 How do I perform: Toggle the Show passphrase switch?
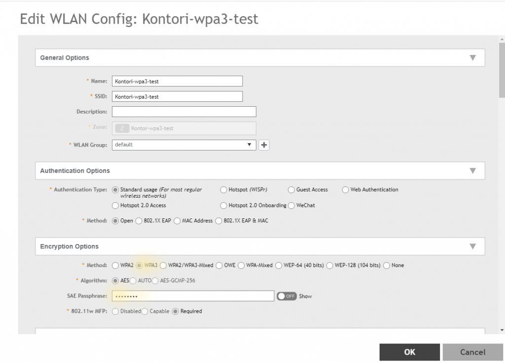[287, 296]
